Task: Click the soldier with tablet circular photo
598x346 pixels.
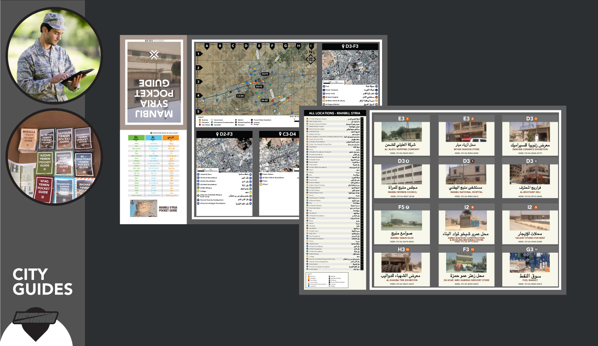Action: [54, 55]
